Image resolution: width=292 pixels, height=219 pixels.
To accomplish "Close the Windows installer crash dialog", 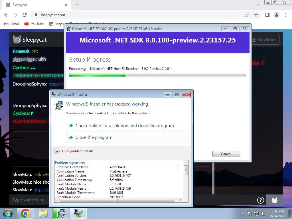I will [186, 95].
